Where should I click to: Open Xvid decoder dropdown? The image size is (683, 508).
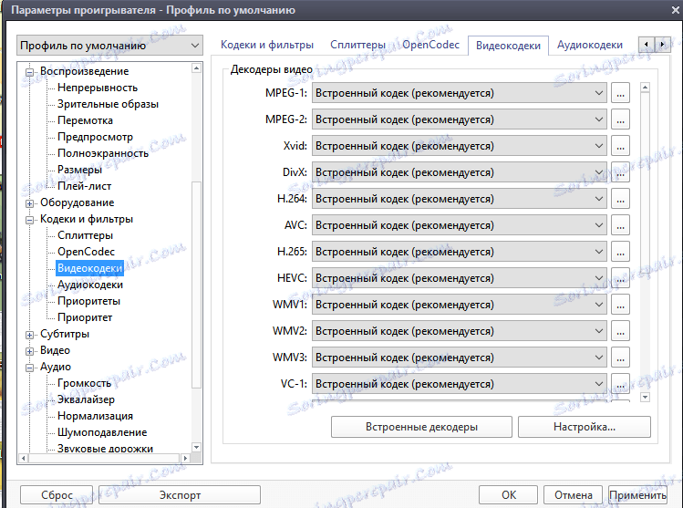pyautogui.click(x=459, y=146)
